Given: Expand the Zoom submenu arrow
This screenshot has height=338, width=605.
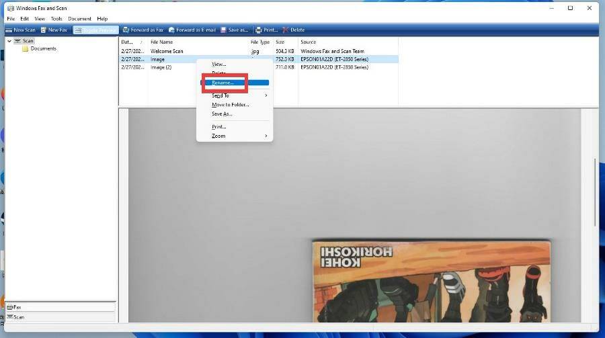Looking at the screenshot, I should [266, 136].
